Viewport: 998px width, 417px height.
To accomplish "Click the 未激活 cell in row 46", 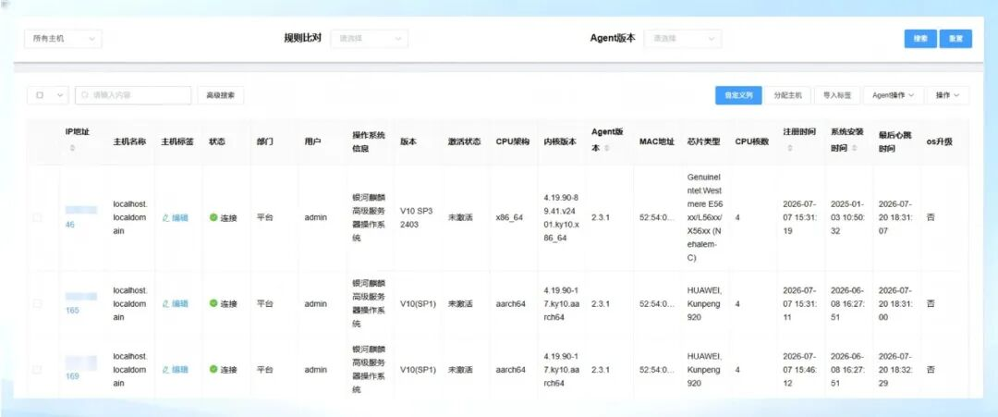I will pyautogui.click(x=460, y=217).
